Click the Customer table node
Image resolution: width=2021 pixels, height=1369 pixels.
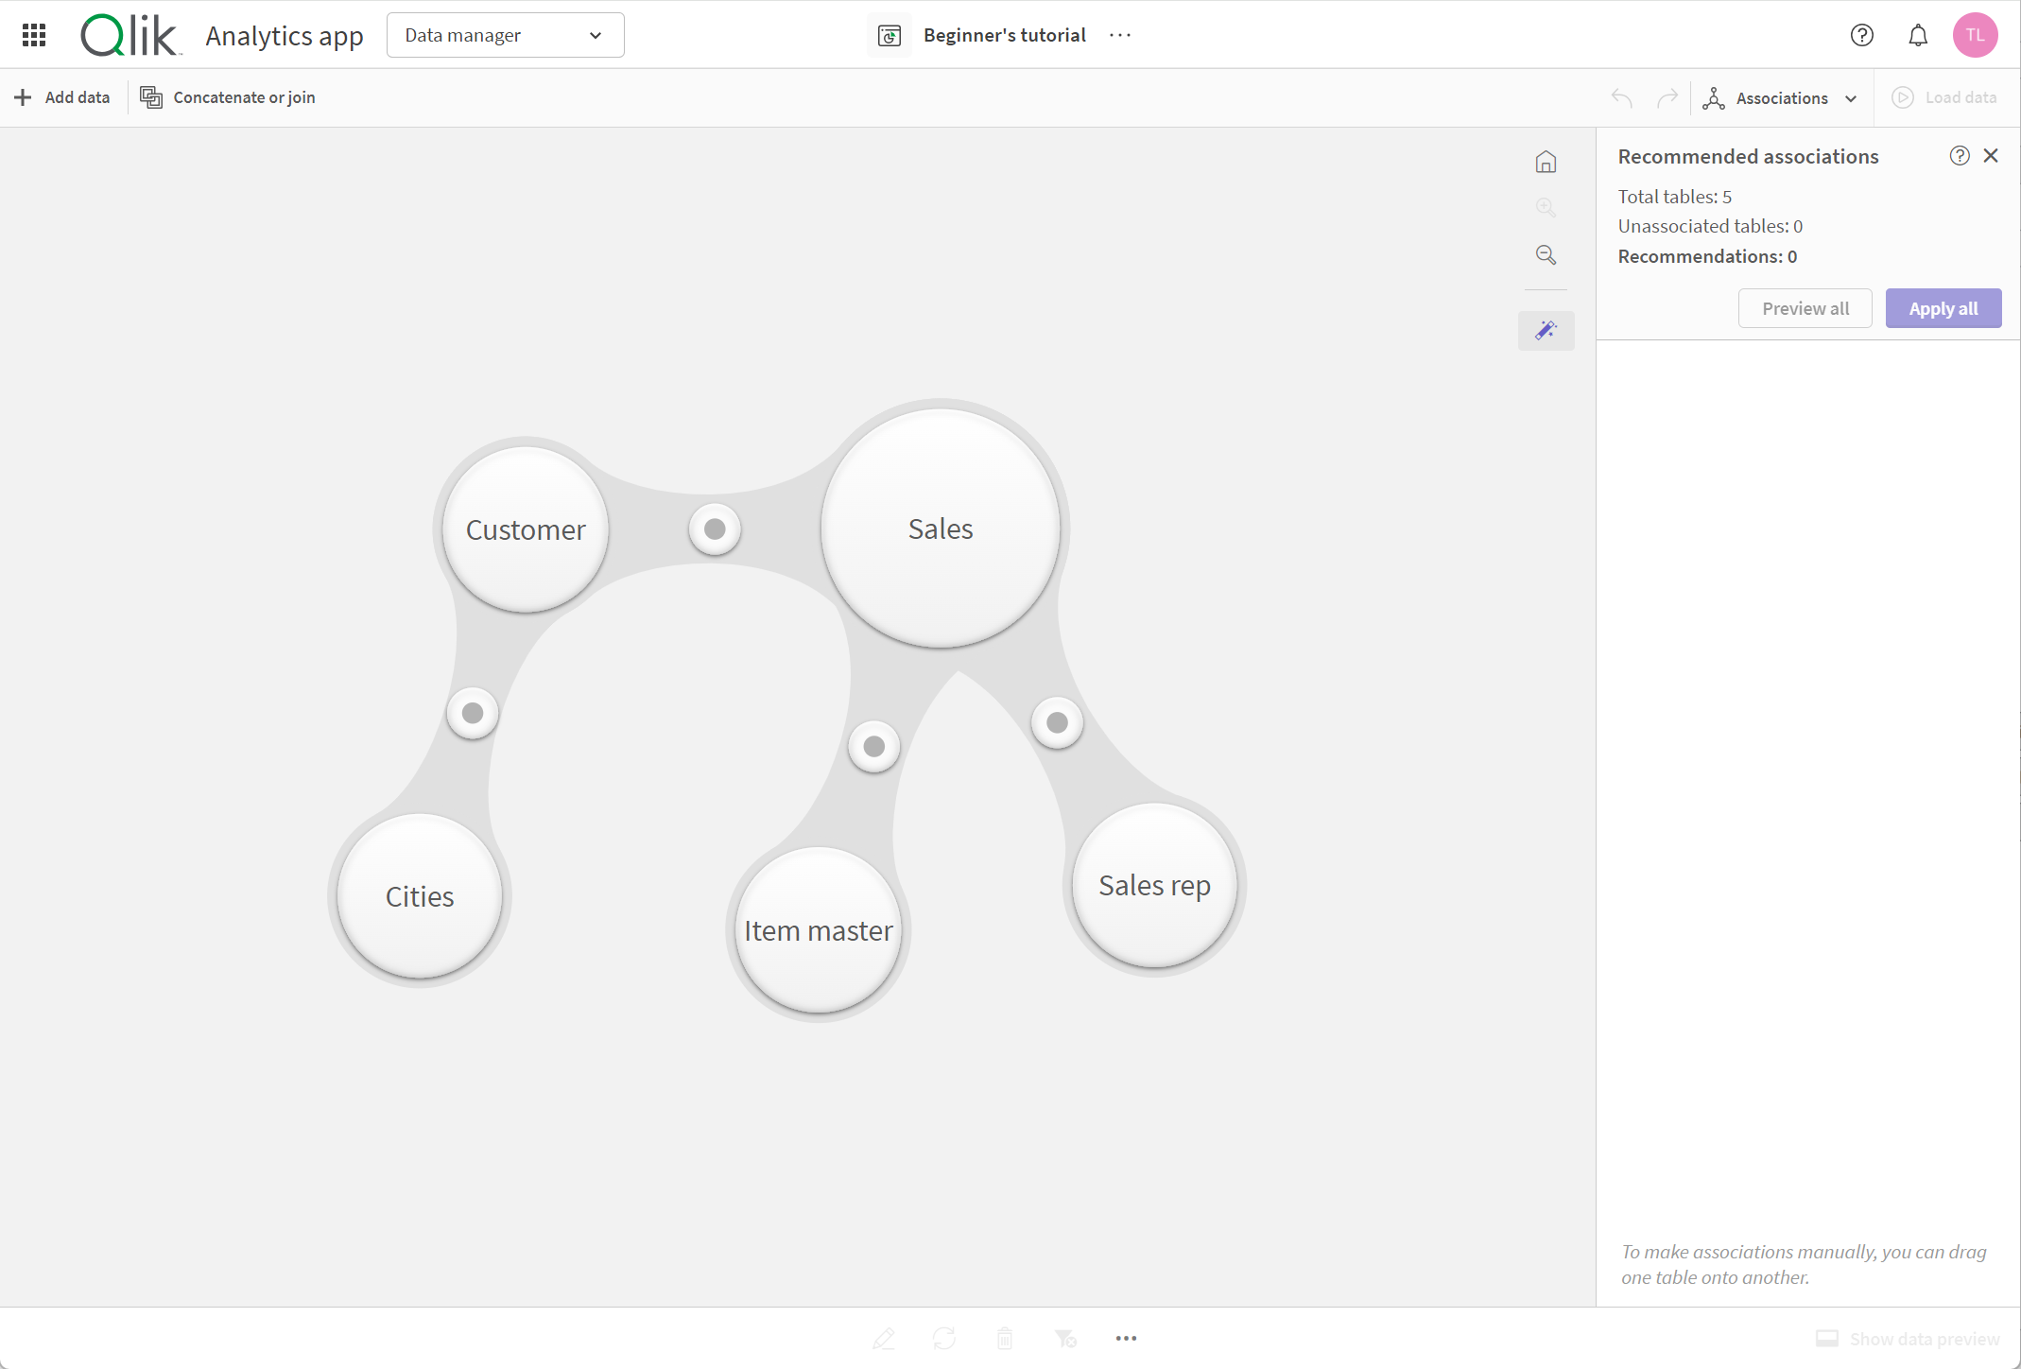click(524, 529)
